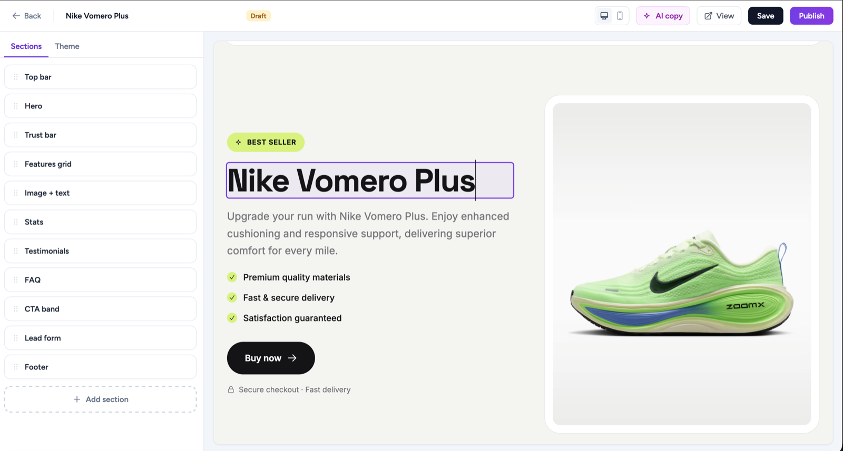
Task: Click drag handle of Testimonials section
Action: pyautogui.click(x=16, y=250)
